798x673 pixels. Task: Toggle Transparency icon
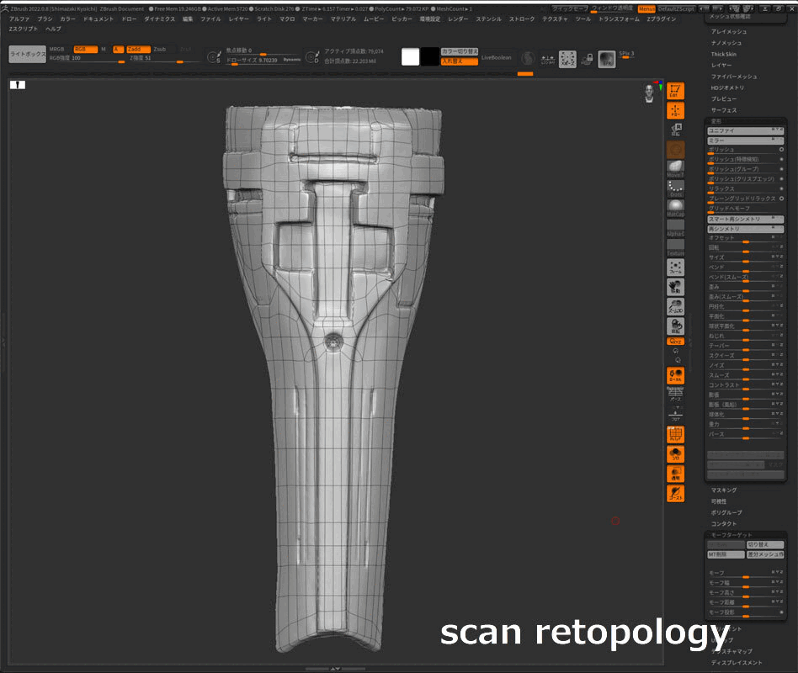pyautogui.click(x=675, y=474)
